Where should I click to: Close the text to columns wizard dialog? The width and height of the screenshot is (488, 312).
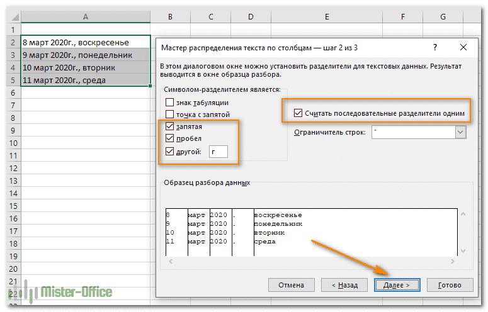(x=464, y=47)
